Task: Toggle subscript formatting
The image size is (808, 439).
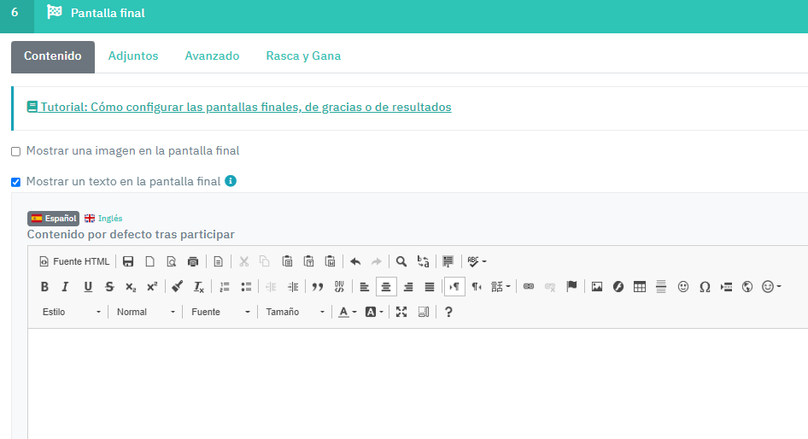Action: click(x=131, y=286)
